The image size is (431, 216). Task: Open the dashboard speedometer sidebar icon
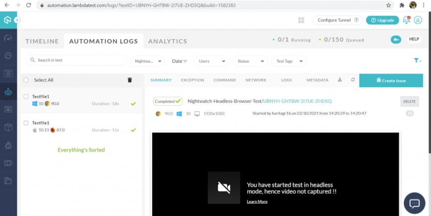[8, 38]
